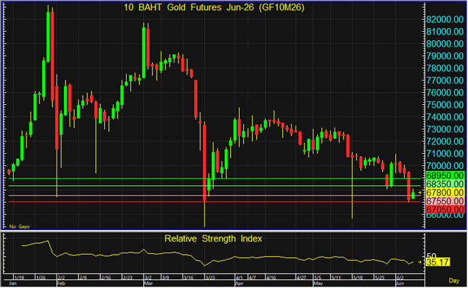Screen dimensions: 468x288
Task: Select the 3/23 date label
Action: tap(210, 278)
